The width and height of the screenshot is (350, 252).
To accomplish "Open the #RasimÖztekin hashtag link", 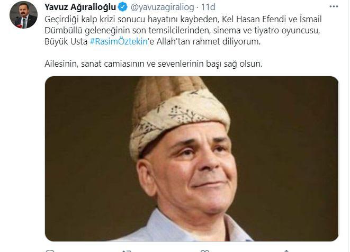I will [x=119, y=41].
